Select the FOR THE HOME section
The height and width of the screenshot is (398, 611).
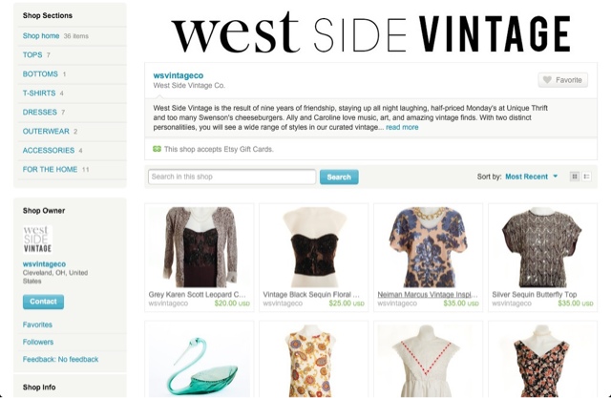50,169
